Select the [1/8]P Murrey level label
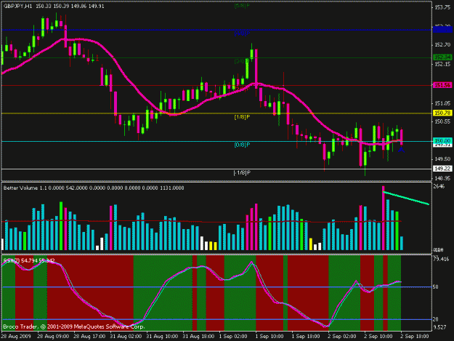Image resolution: width=454 pixels, height=341 pixels. (242, 117)
